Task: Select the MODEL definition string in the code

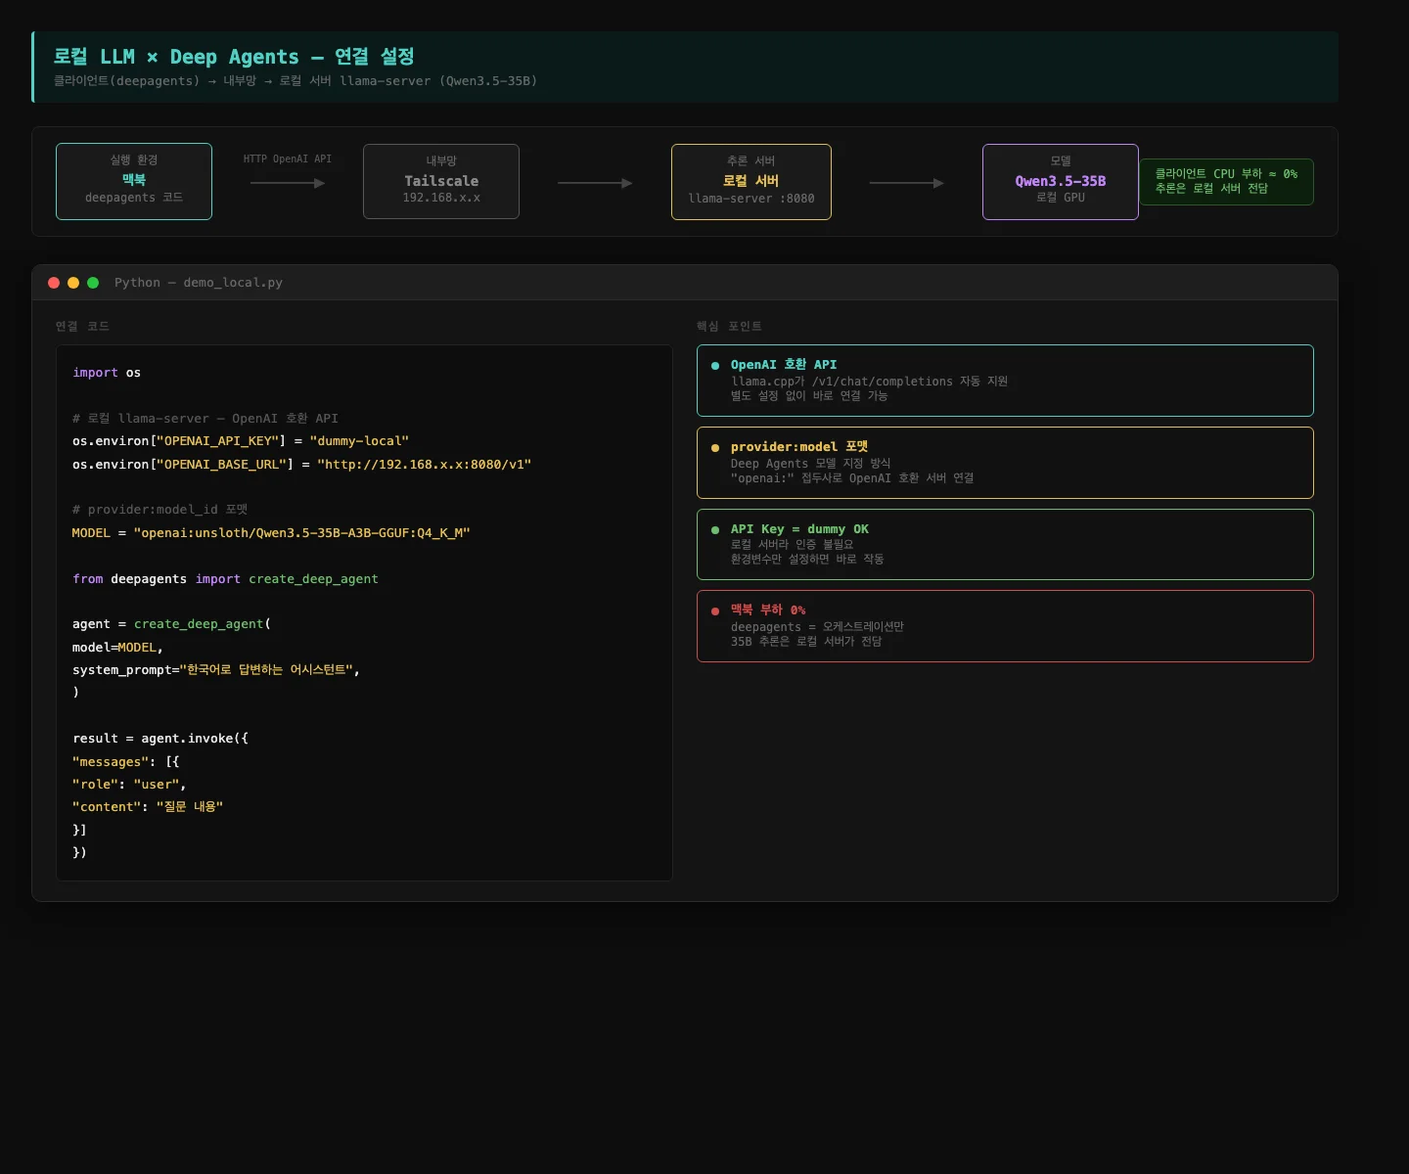Action: 303,533
